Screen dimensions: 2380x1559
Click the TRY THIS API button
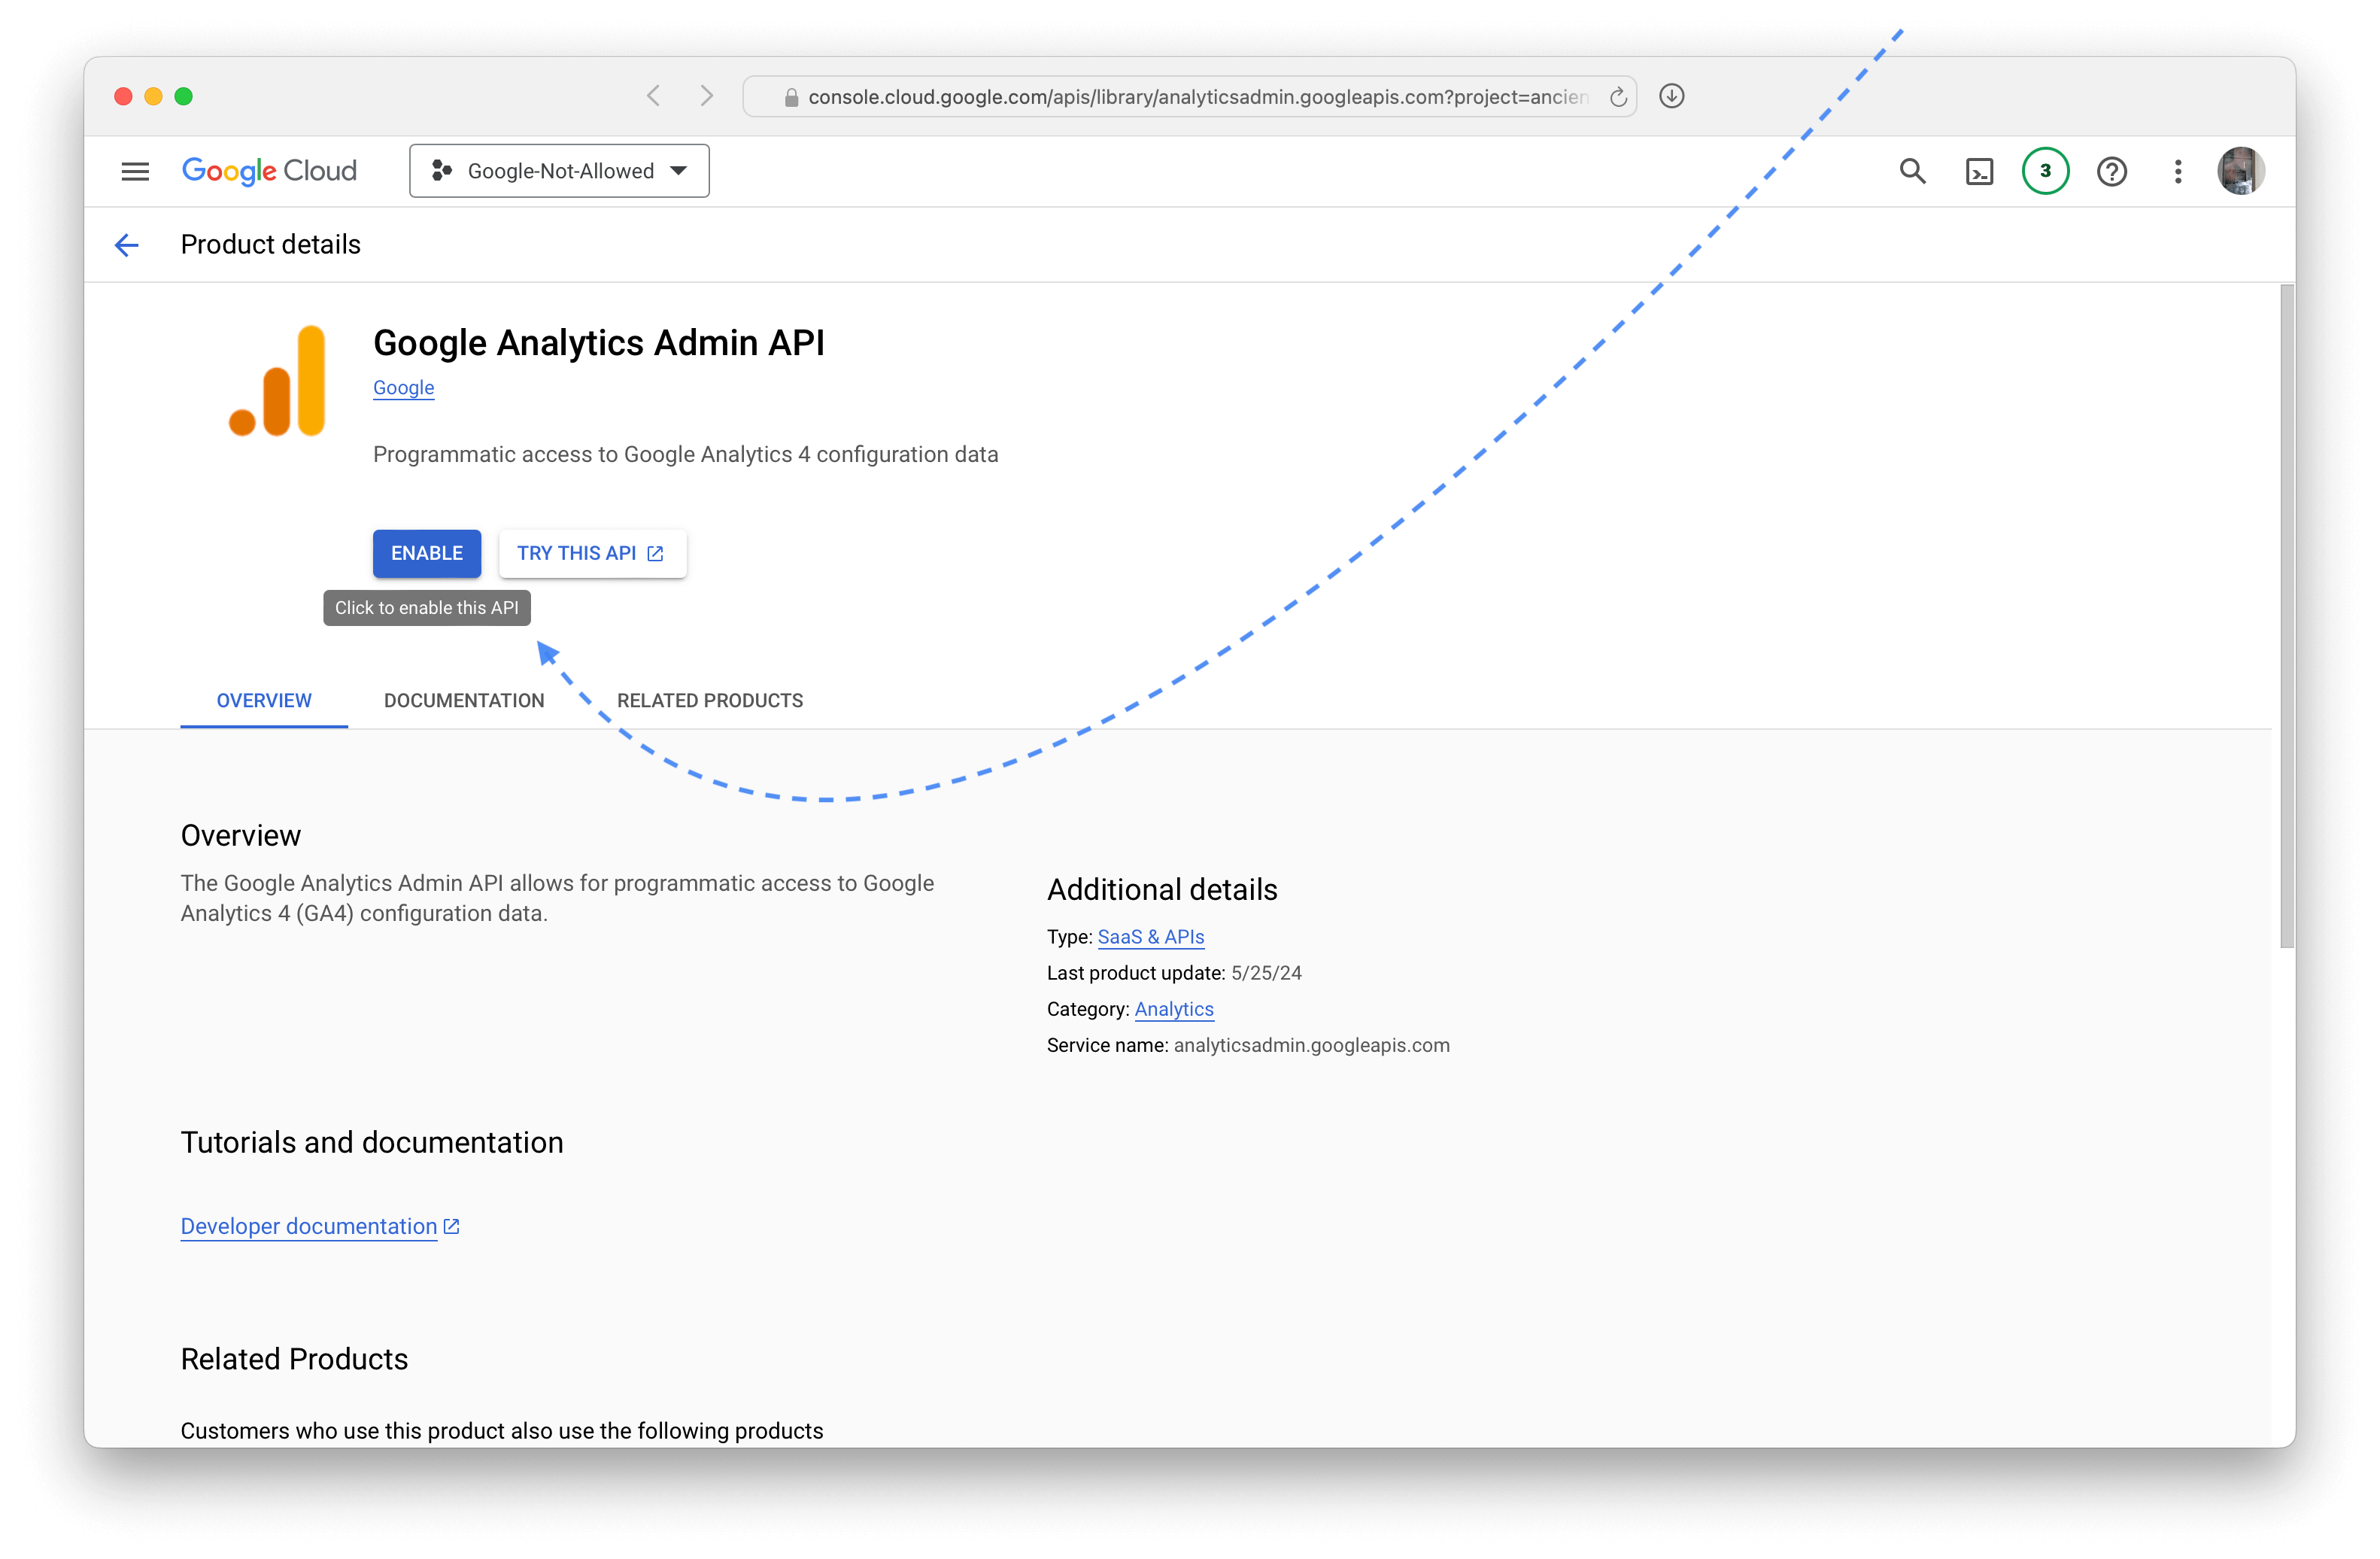click(x=591, y=553)
